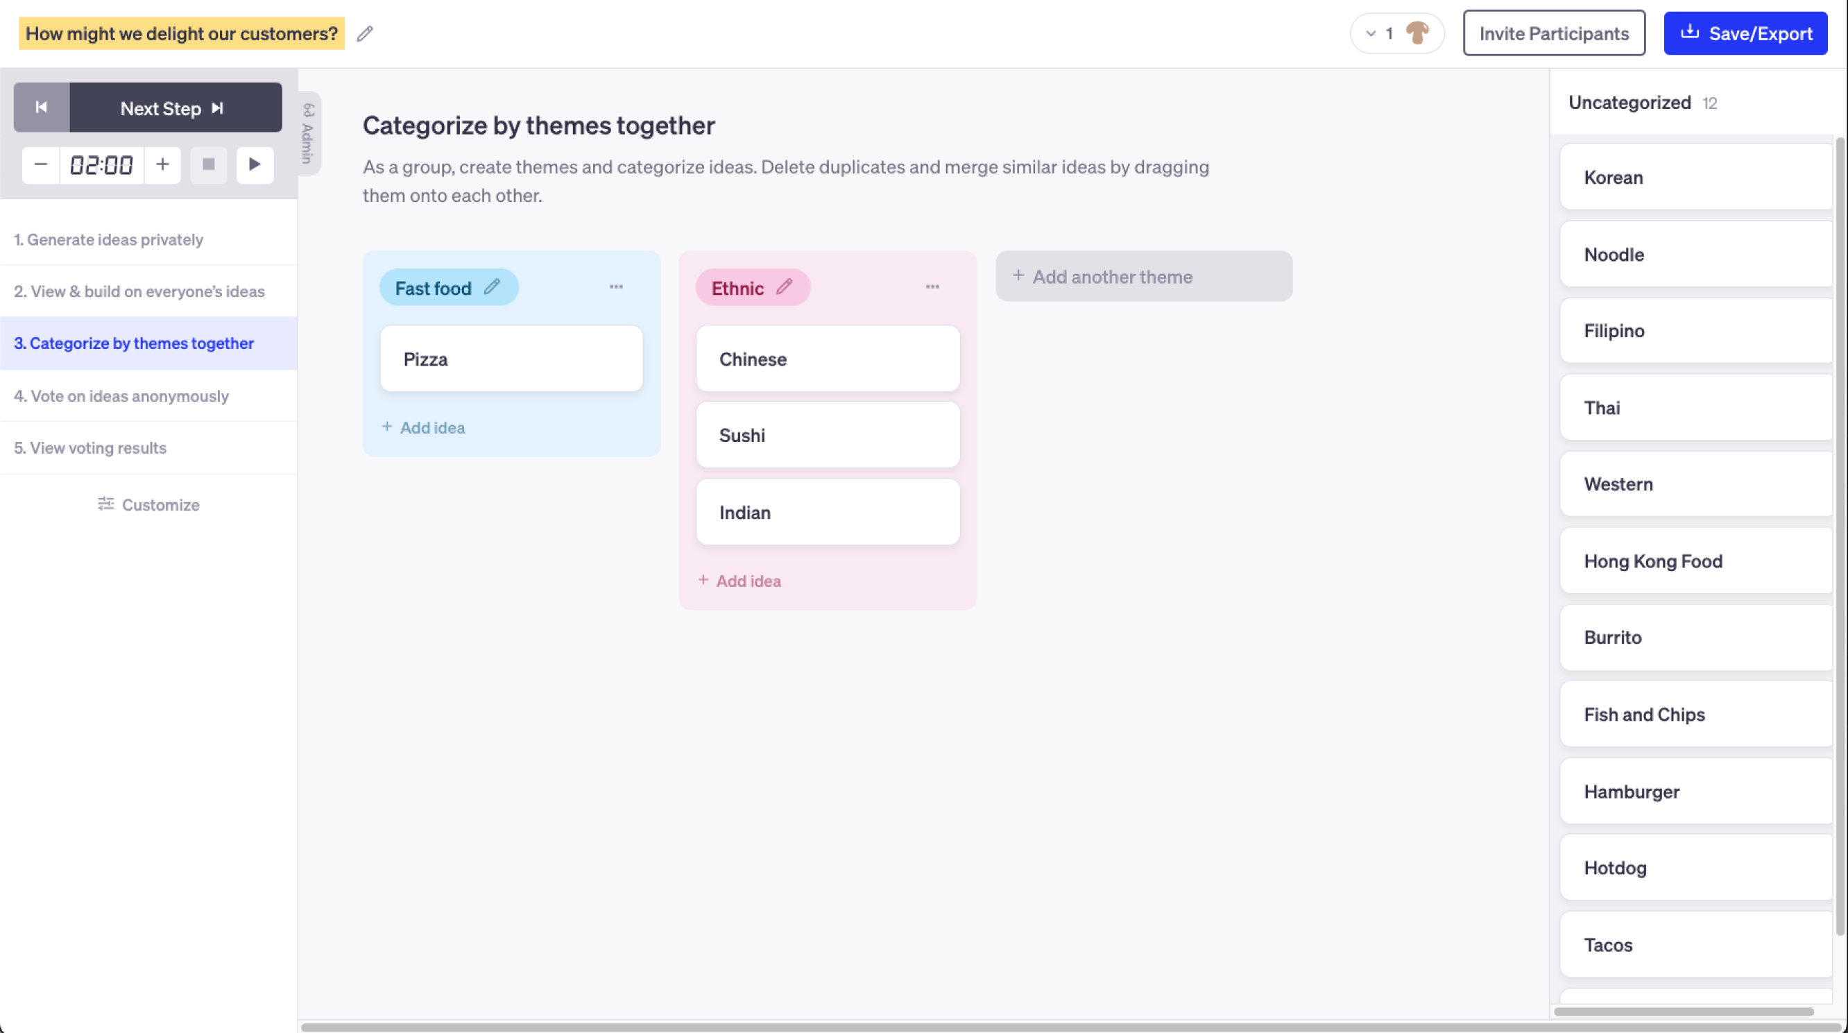Start the timer with the play button

255,164
